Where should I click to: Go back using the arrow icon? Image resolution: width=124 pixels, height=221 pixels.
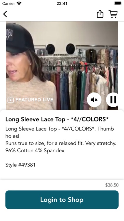click(5, 14)
